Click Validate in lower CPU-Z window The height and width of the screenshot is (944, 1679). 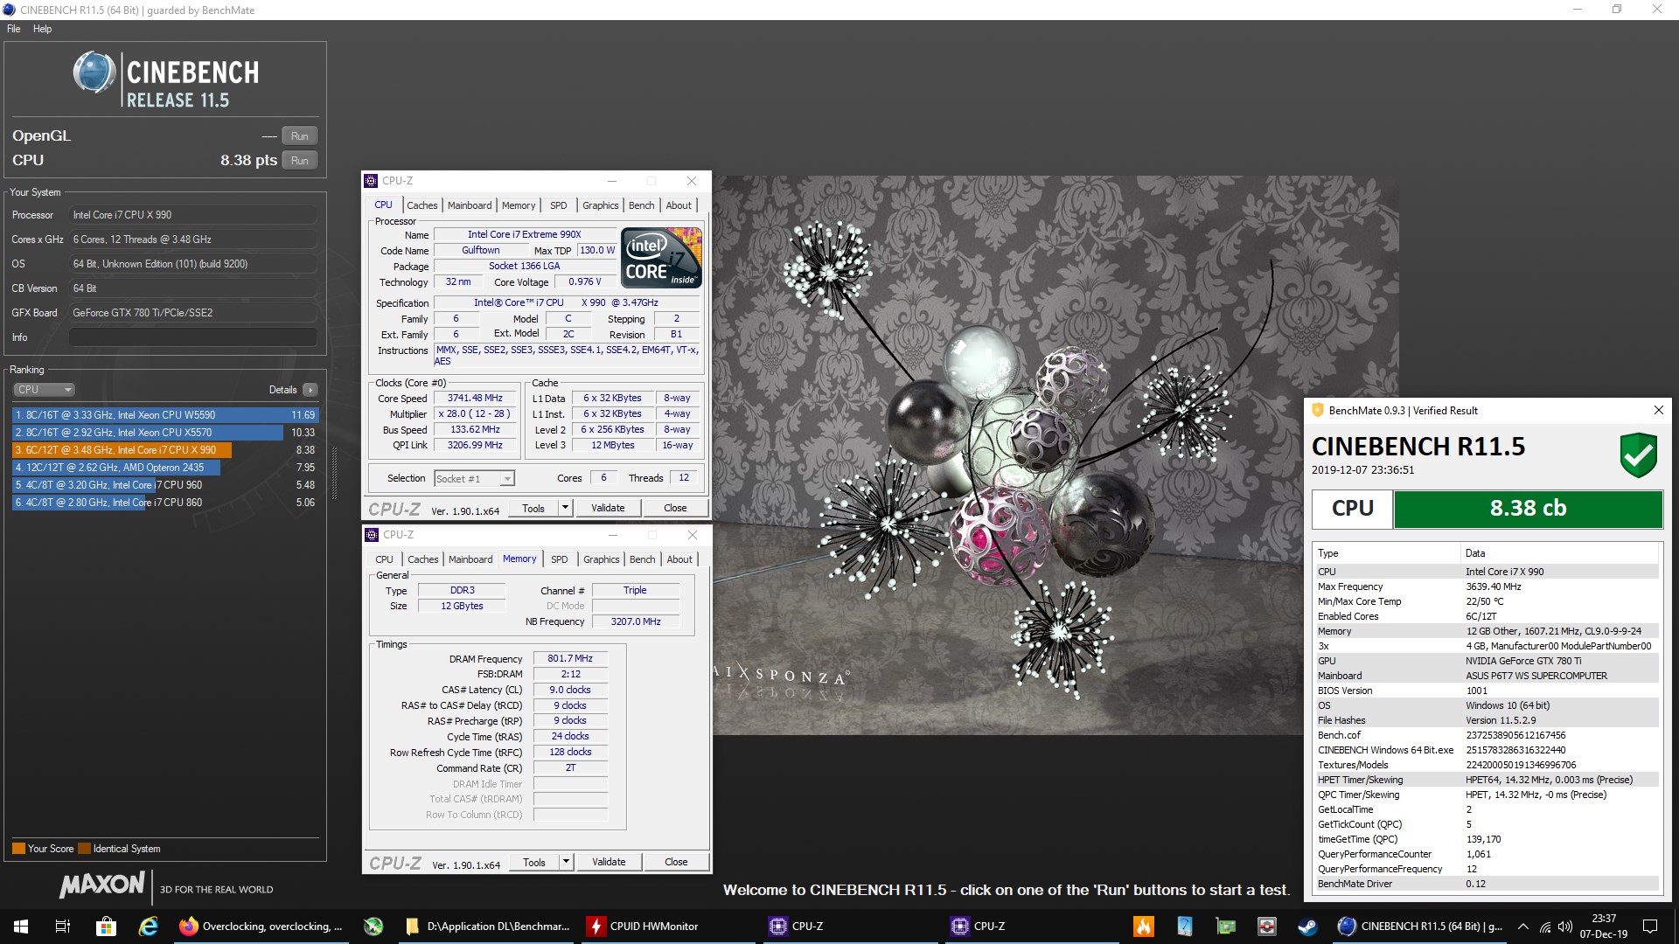tap(609, 862)
